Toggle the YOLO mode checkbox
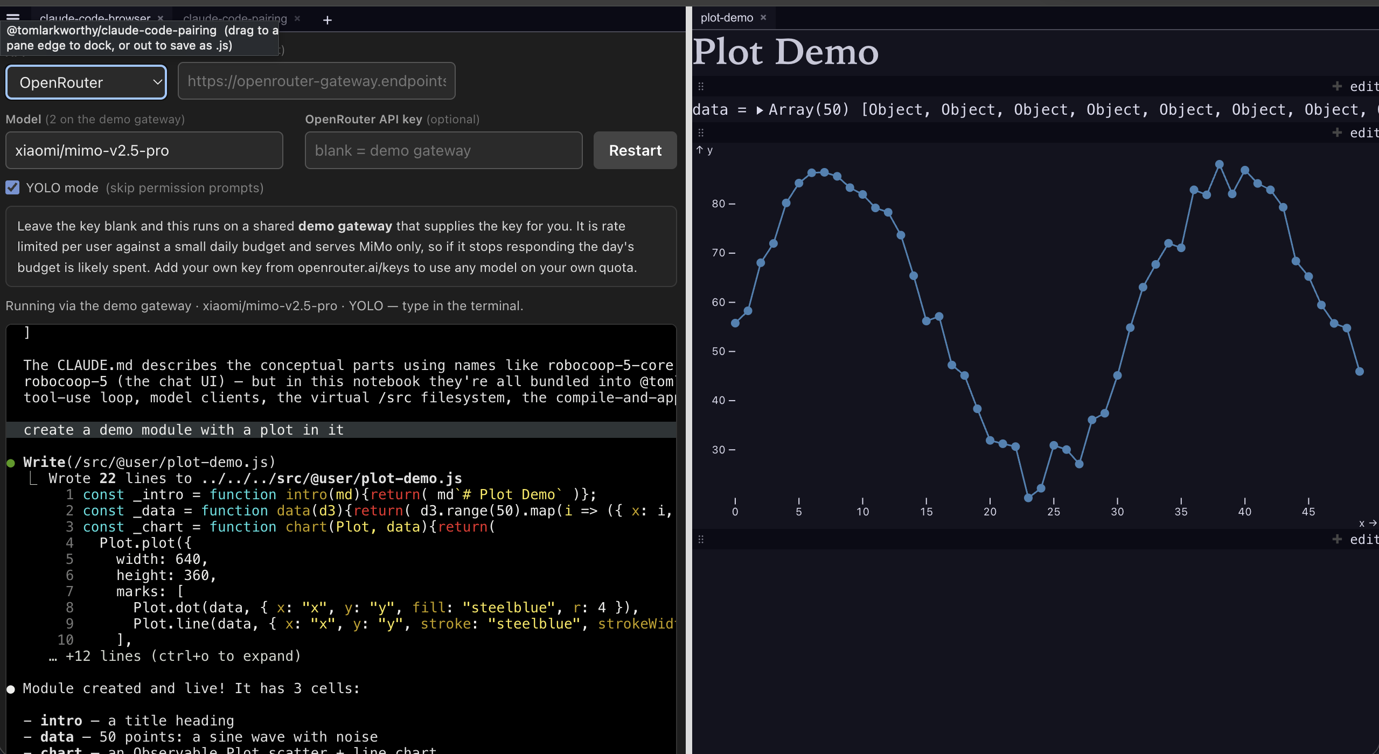The height and width of the screenshot is (754, 1379). coord(12,187)
